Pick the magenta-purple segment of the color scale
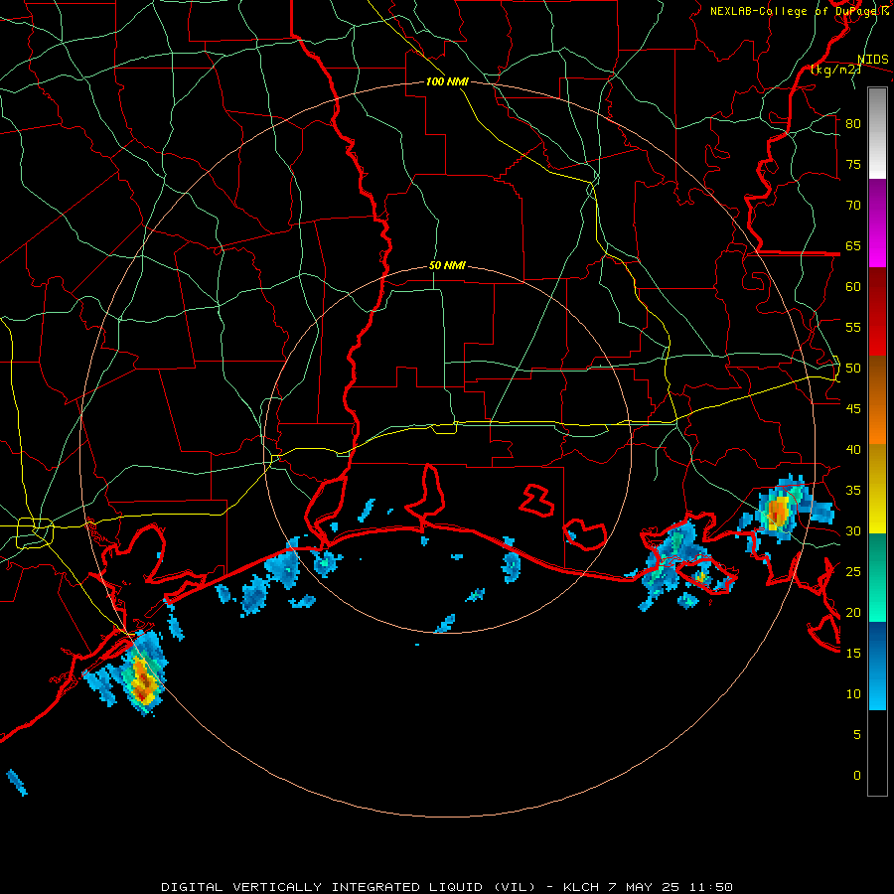The height and width of the screenshot is (894, 894). tap(877, 223)
